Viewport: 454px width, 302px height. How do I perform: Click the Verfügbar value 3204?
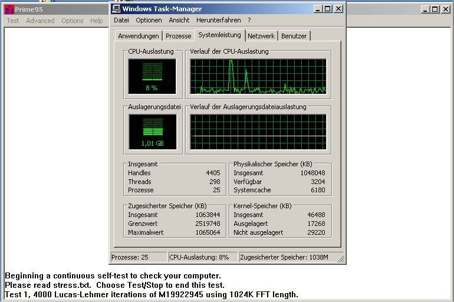318,182
